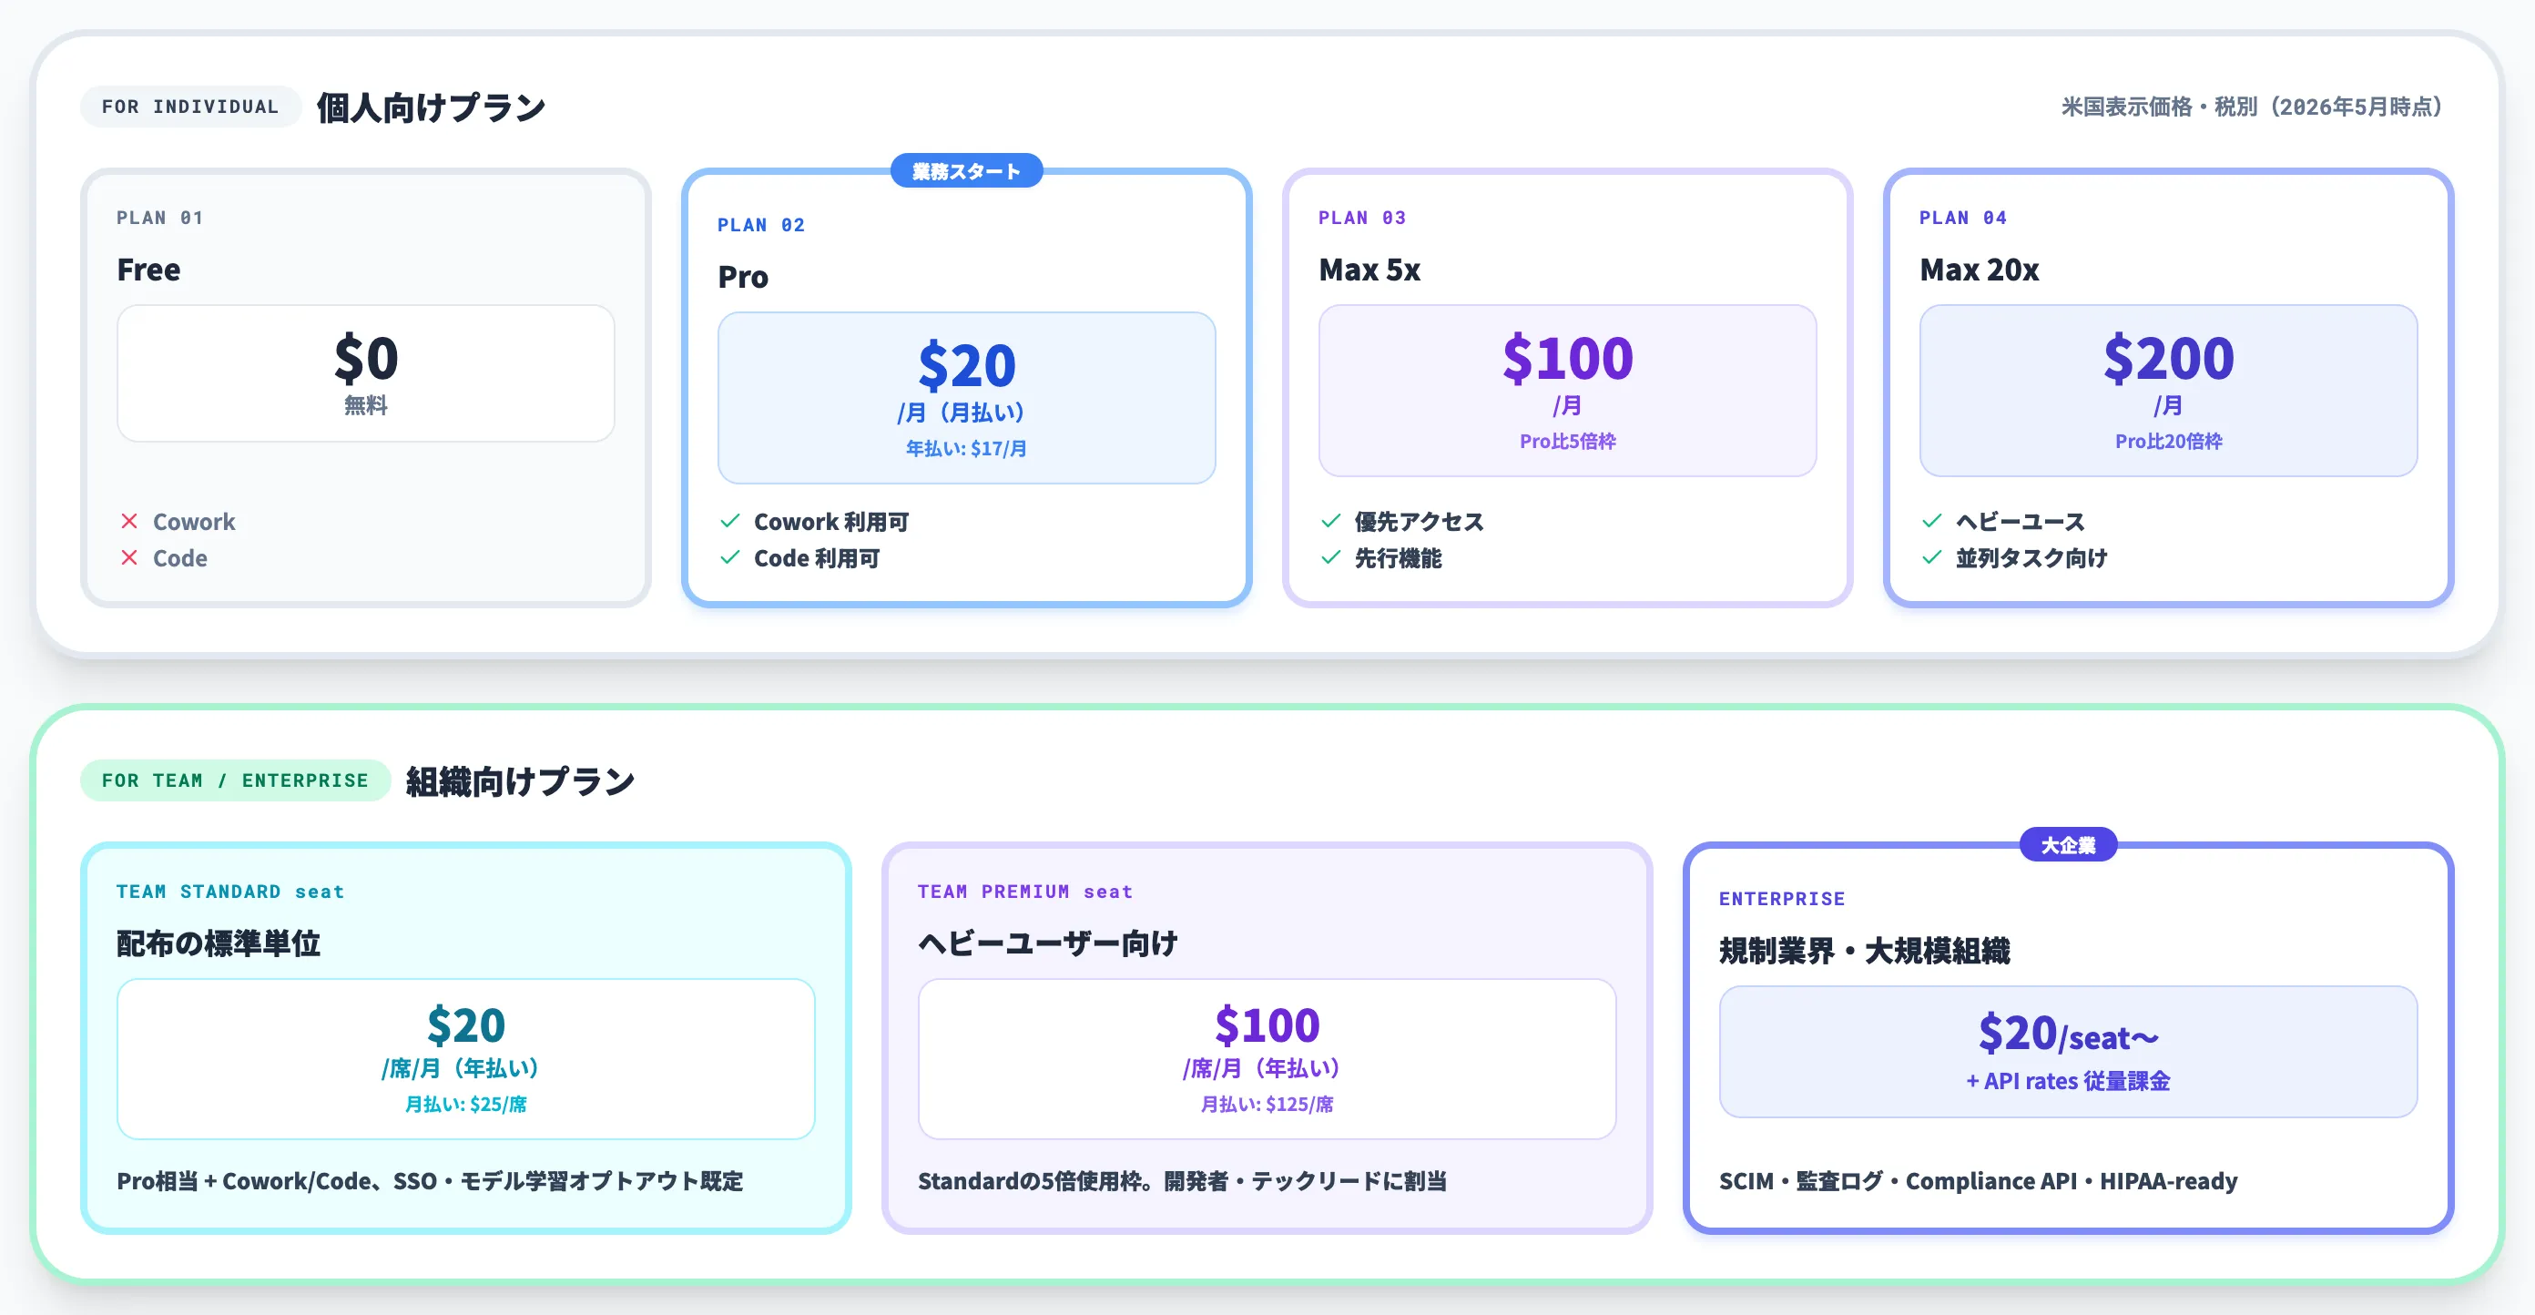Select the Max 5x $100 price box
The height and width of the screenshot is (1315, 2535).
(x=1568, y=391)
